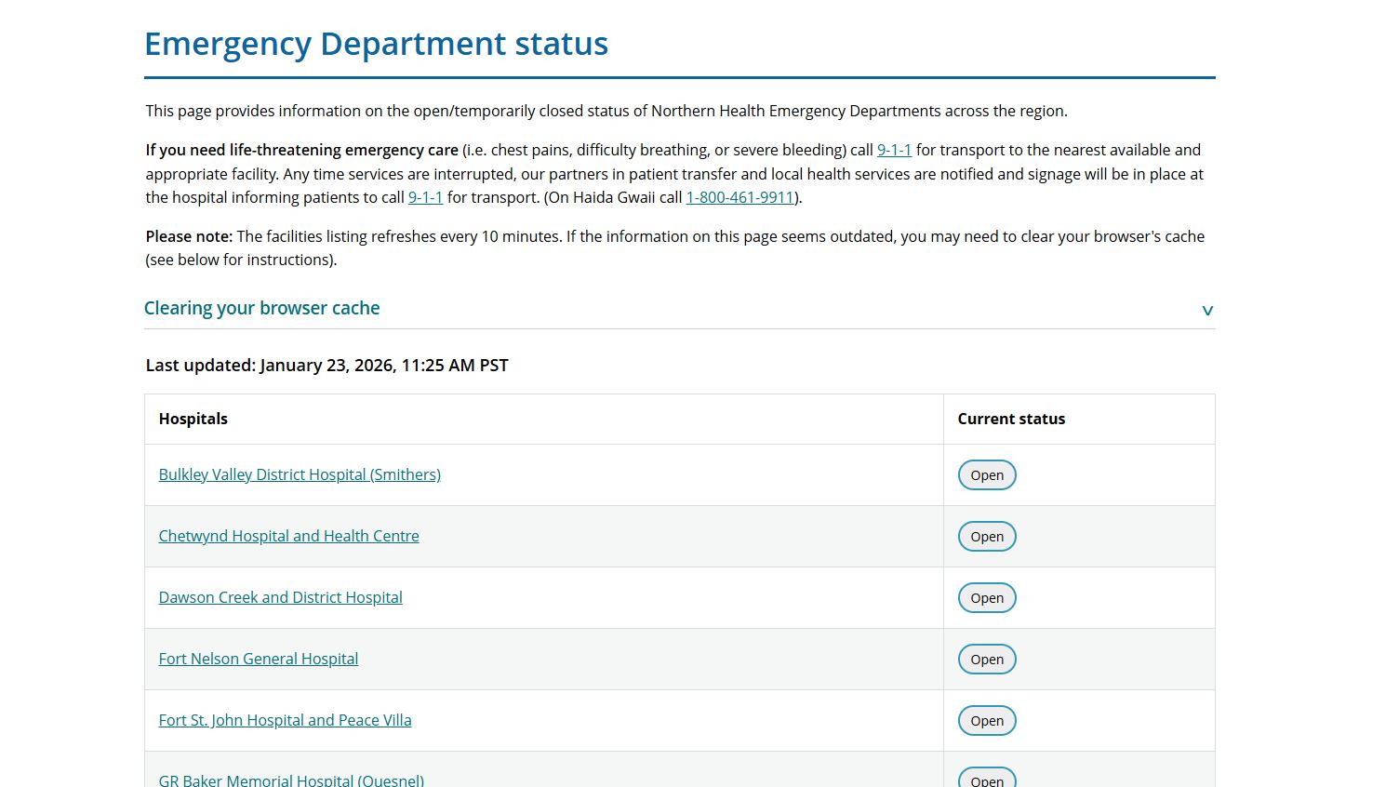Click the 9-1-1 link before 'for transport. (On Haida Gwaii'
This screenshot has width=1399, height=787.
425,197
